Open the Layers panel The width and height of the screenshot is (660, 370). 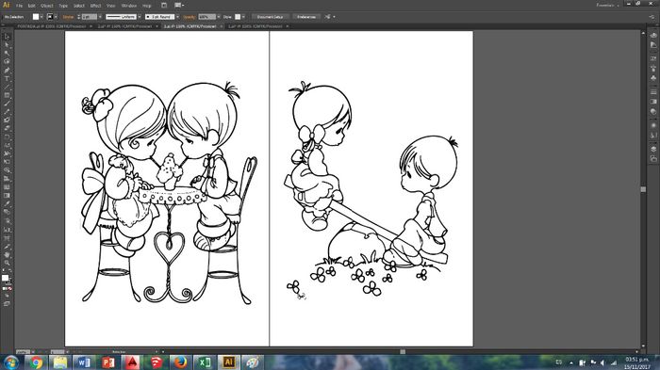point(653,150)
